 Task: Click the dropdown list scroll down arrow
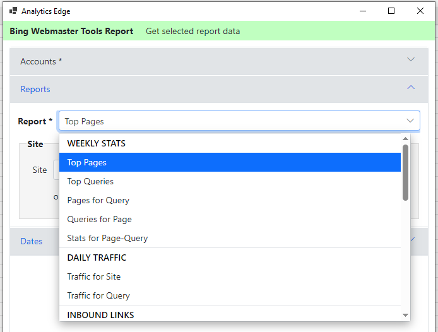click(405, 315)
